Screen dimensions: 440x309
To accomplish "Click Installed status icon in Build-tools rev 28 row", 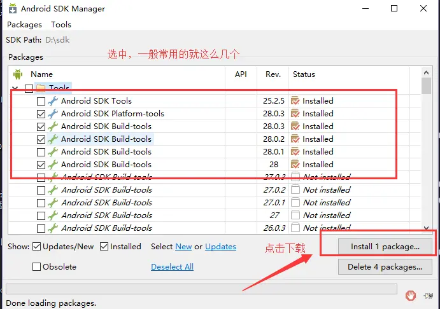I will coord(295,165).
